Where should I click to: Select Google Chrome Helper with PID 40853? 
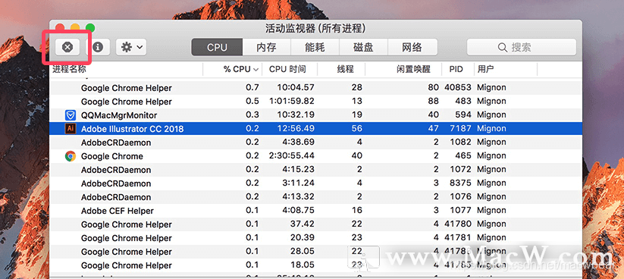tap(316, 87)
